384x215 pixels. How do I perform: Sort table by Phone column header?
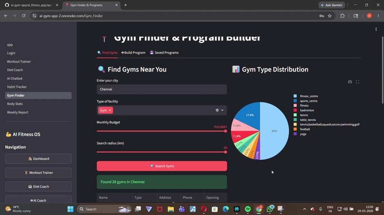coord(192,197)
